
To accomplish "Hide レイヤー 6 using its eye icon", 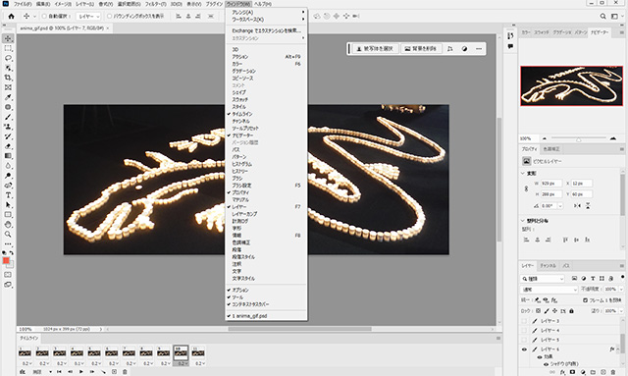I will click(524, 349).
